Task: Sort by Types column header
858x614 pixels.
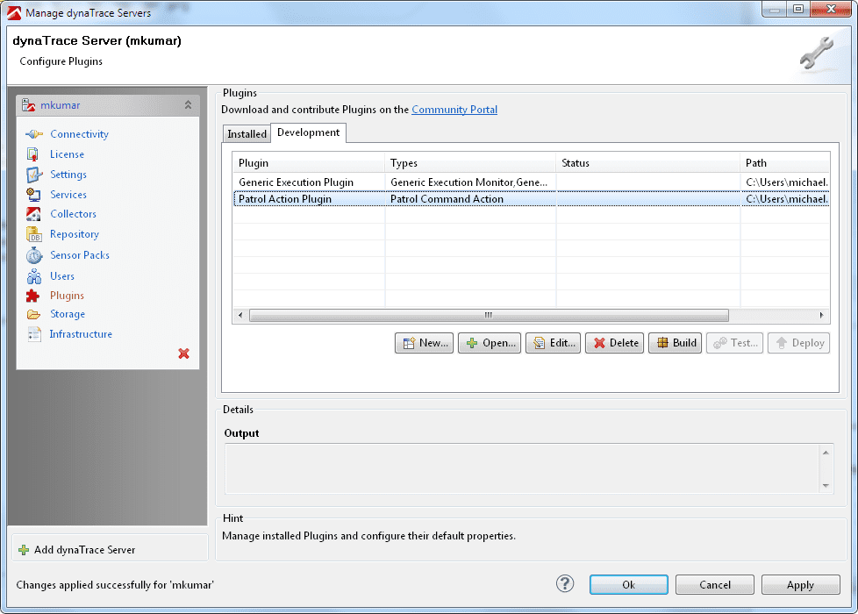Action: coord(470,163)
